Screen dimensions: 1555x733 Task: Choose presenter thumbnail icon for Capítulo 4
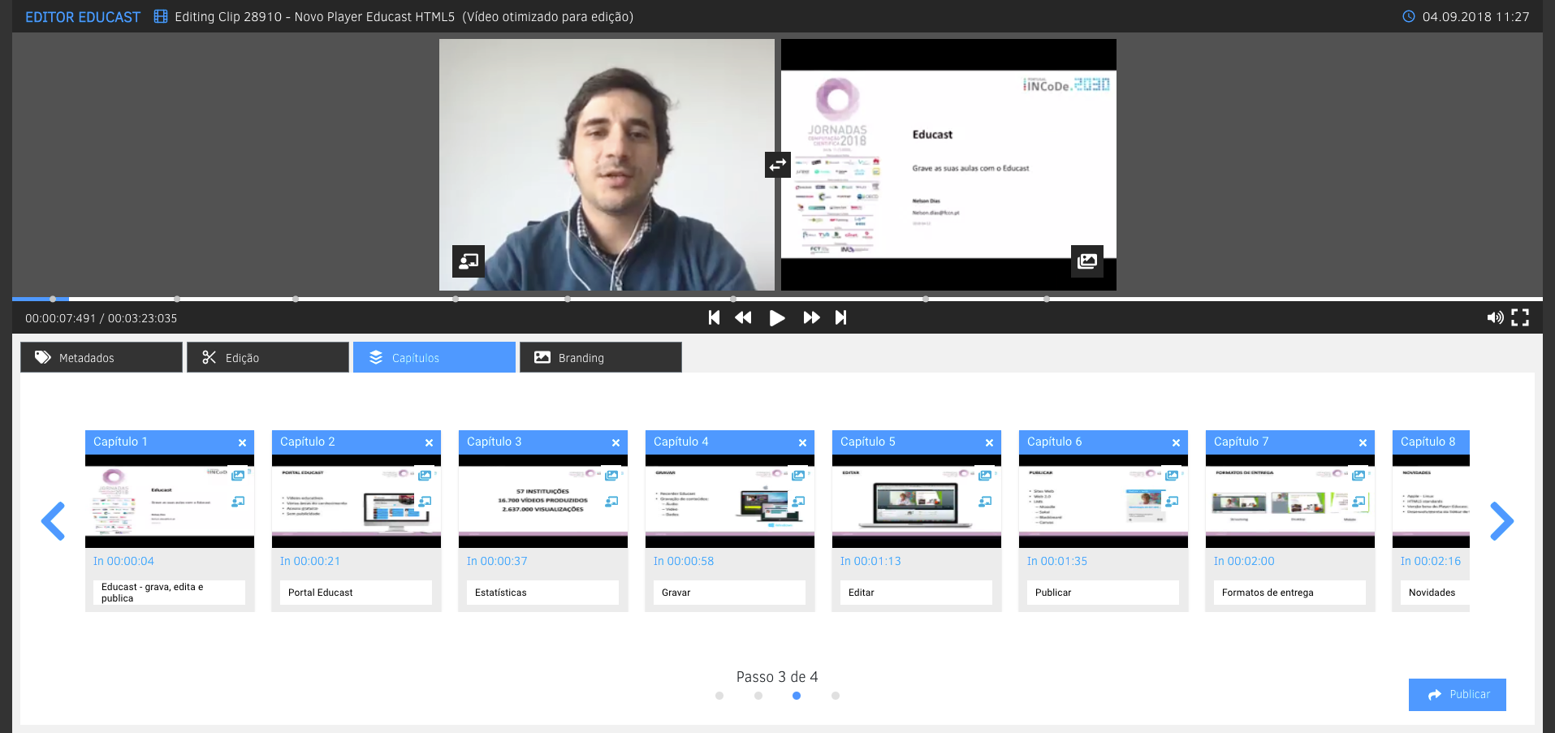click(798, 502)
